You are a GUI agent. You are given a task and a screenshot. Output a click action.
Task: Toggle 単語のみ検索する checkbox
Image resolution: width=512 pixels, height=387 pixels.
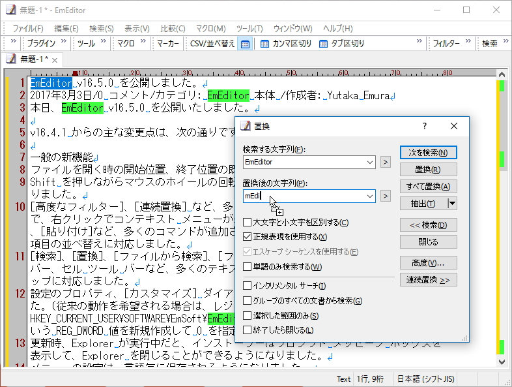(x=247, y=267)
